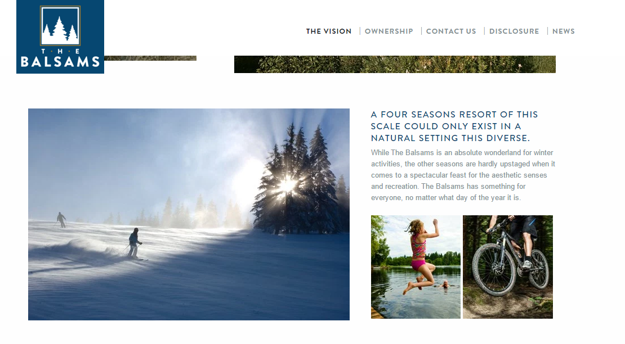This screenshot has width=625, height=344.
Task: Click the narrow banner strip beside the logo
Action: coord(150,58)
